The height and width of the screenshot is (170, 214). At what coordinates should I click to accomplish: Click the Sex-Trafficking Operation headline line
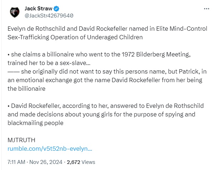point(75,37)
